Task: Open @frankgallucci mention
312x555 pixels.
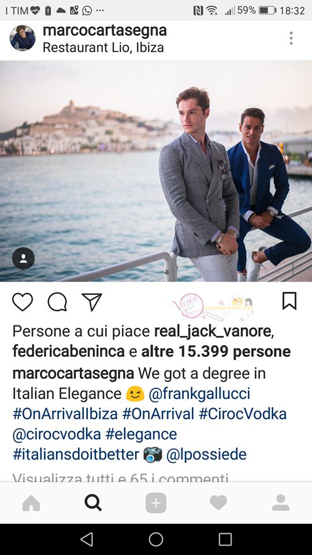Action: pyautogui.click(x=199, y=394)
